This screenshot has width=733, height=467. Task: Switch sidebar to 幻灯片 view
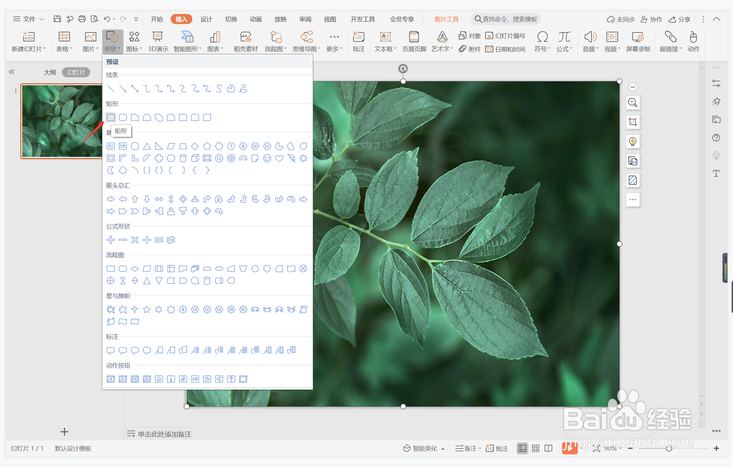point(76,72)
